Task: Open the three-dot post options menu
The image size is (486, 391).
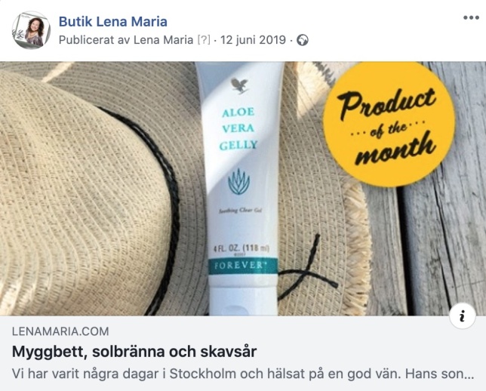Action: pyautogui.click(x=471, y=17)
